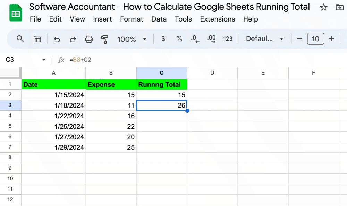Click the 'Expense' header cell
This screenshot has height=206, width=347.
[x=111, y=84]
